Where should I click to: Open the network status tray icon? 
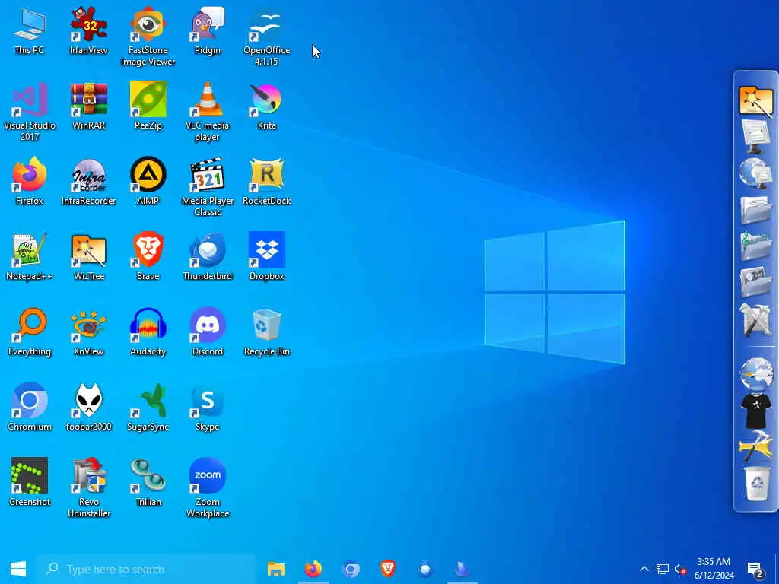[x=663, y=569]
